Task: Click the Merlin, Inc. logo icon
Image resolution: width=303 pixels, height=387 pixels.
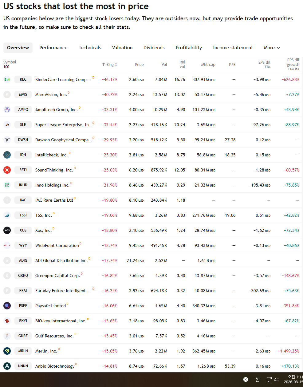Action: click(7, 351)
